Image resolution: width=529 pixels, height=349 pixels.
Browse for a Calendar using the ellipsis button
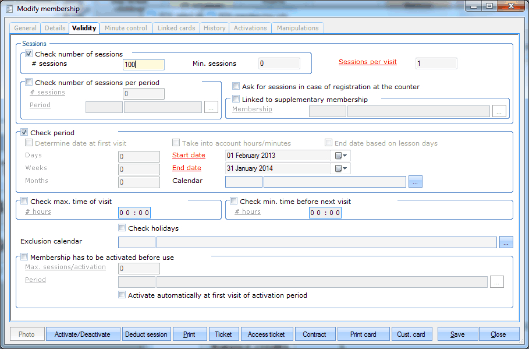[x=415, y=181]
